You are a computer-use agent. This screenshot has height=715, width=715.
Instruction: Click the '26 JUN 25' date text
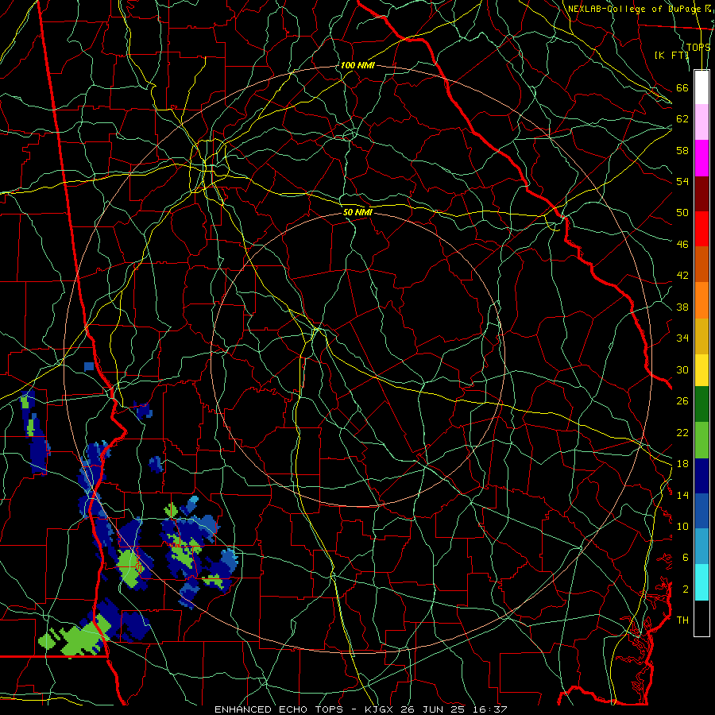click(x=433, y=709)
